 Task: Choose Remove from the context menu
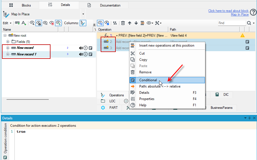[x=167, y=72]
